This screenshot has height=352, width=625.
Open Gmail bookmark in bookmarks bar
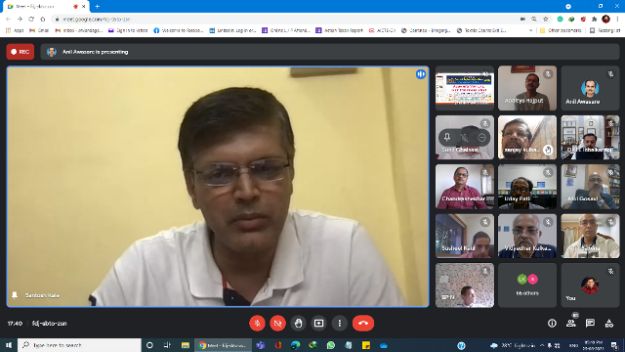(x=39, y=30)
